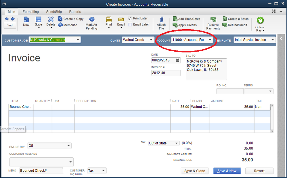Open Add Time/Costs
The height and width of the screenshot is (178, 287).
tap(186, 19)
